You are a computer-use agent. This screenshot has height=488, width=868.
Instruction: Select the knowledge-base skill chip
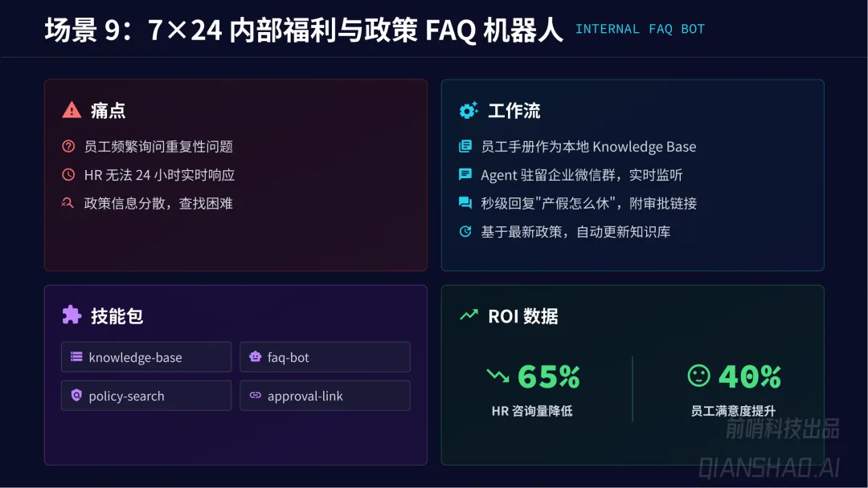[x=145, y=357]
